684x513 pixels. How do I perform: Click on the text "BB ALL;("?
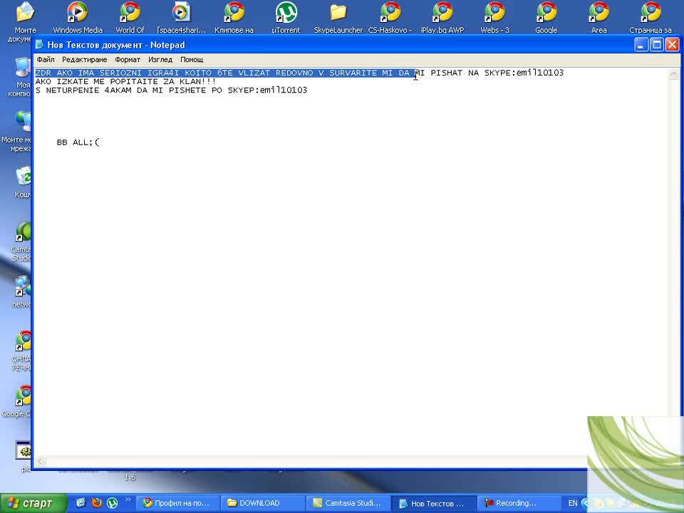point(78,142)
